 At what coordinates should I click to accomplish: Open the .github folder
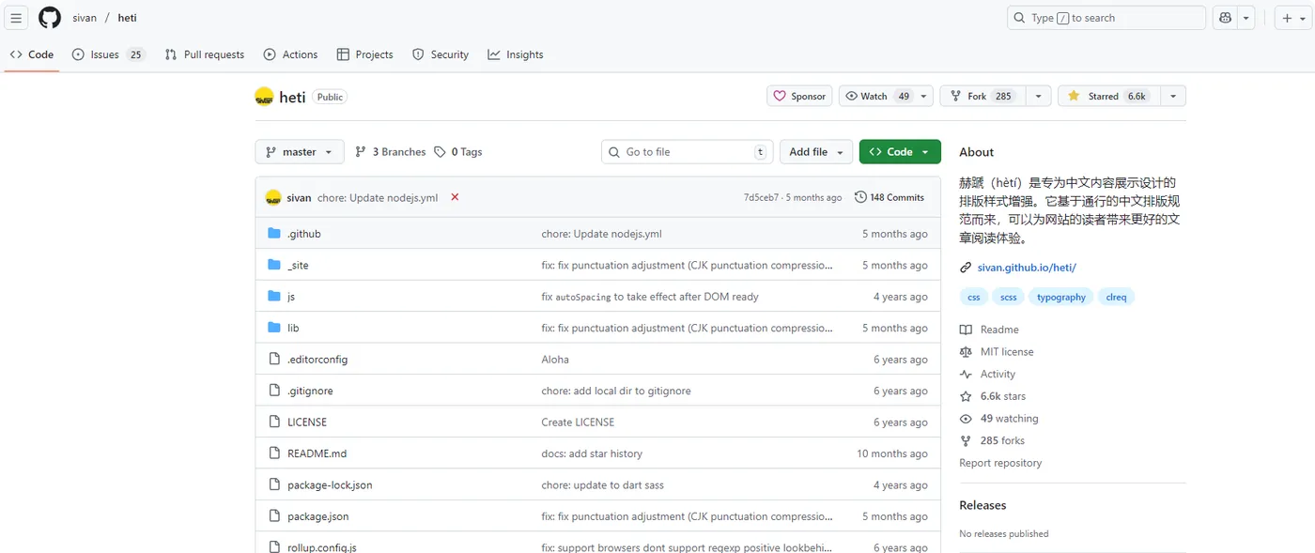click(x=303, y=234)
